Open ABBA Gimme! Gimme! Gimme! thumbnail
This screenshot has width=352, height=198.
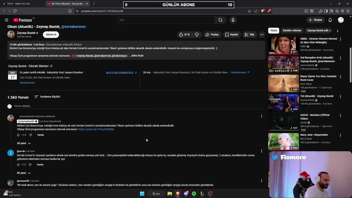[x=284, y=46]
